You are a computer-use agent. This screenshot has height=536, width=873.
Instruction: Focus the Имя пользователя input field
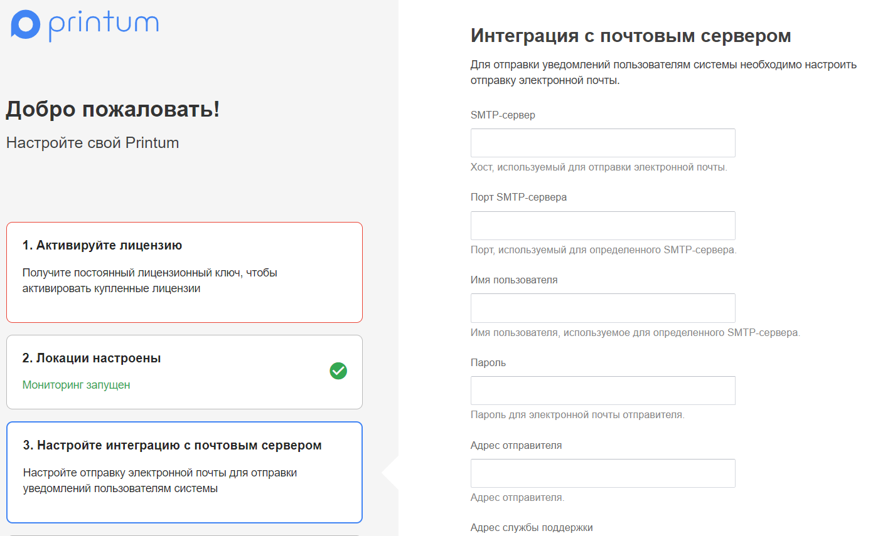[603, 308]
